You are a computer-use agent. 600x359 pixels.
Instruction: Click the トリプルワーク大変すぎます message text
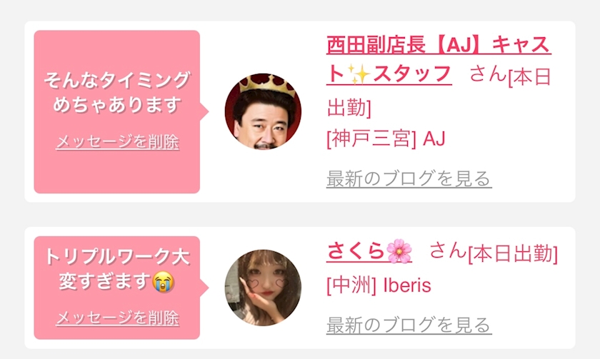pos(117,269)
